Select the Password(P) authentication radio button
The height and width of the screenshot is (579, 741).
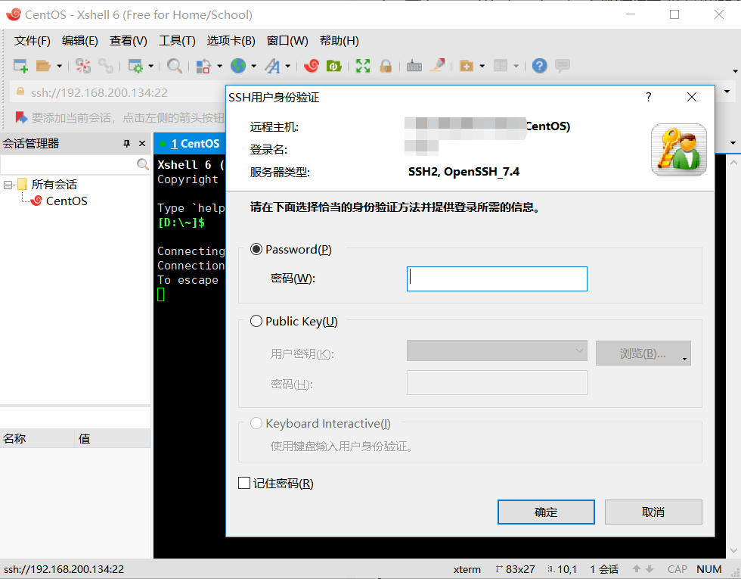256,249
